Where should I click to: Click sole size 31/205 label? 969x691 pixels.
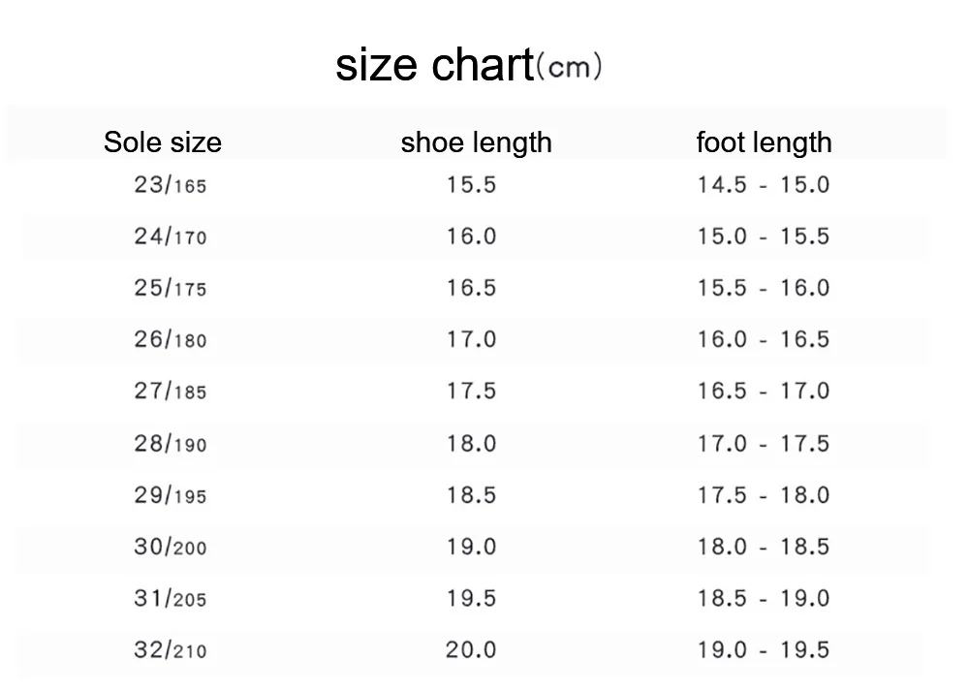[x=171, y=598]
